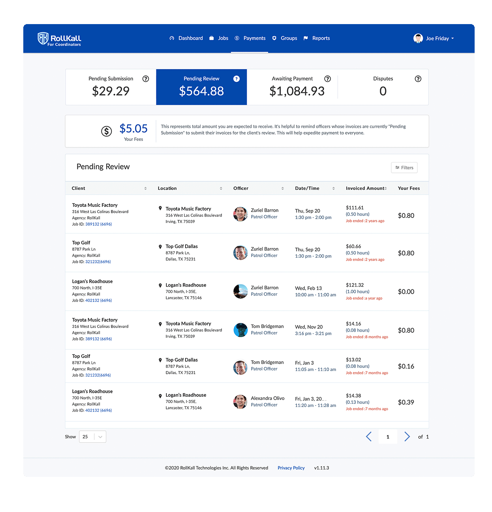
Task: Open the Show 25 rows dropdown
Action: click(93, 437)
